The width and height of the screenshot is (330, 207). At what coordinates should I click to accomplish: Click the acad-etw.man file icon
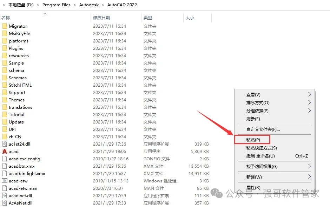click(5, 188)
